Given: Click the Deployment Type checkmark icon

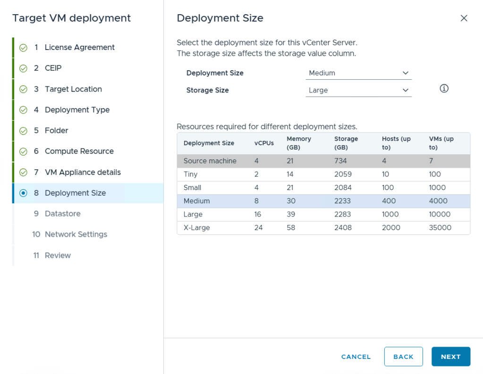Looking at the screenshot, I should 24,110.
